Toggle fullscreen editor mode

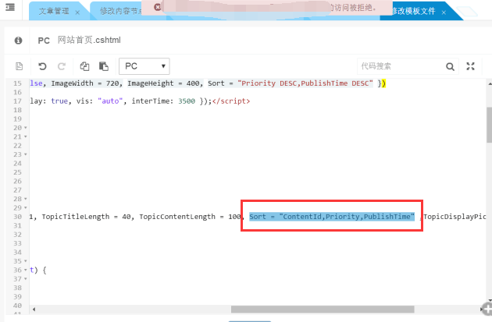tap(470, 66)
